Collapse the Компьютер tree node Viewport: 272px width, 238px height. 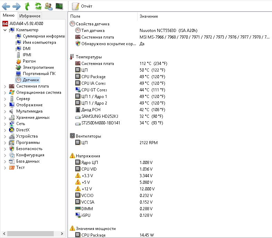(5, 30)
